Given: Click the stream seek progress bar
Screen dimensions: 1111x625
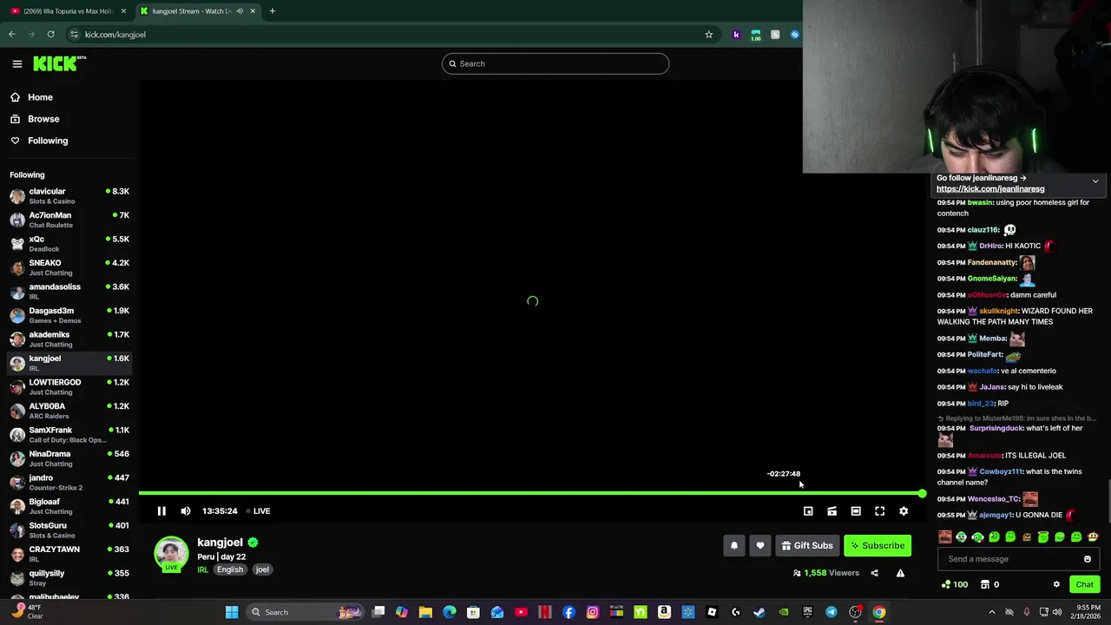Looking at the screenshot, I should pos(531,494).
